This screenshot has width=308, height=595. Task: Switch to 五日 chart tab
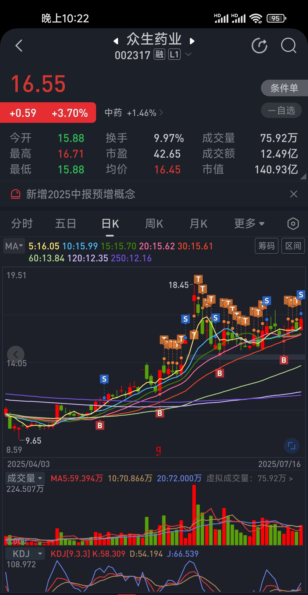click(66, 223)
